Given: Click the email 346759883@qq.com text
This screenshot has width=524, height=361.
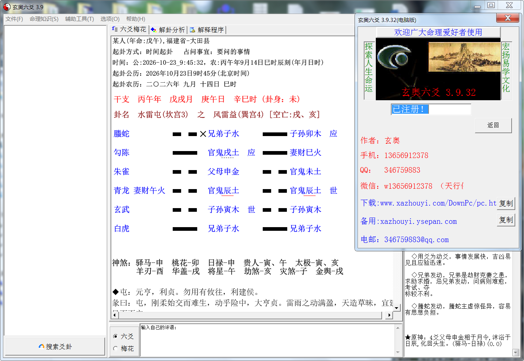Looking at the screenshot, I should click(x=416, y=240).
